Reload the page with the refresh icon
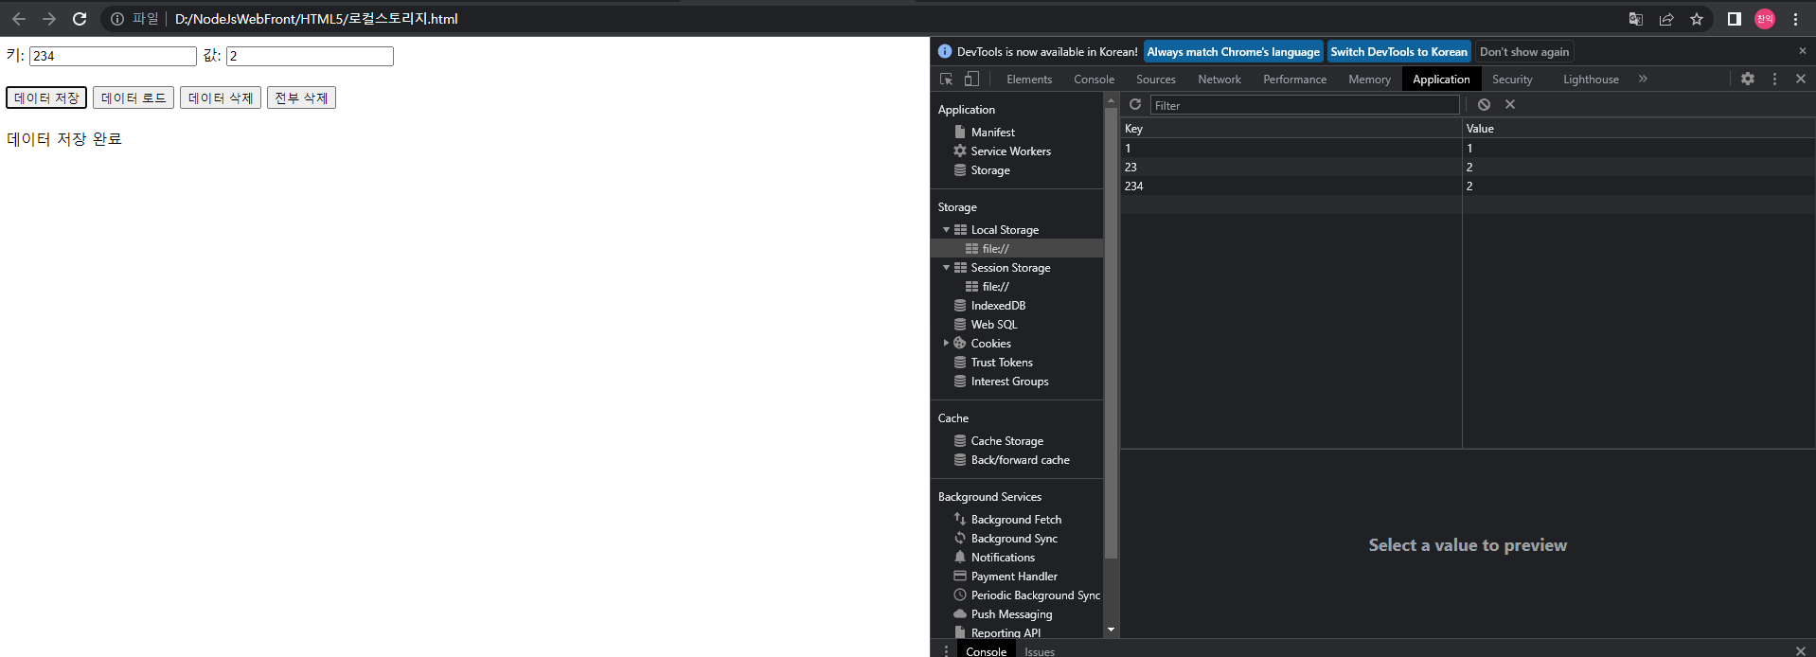Screen dimensions: 1816x657 point(80,19)
